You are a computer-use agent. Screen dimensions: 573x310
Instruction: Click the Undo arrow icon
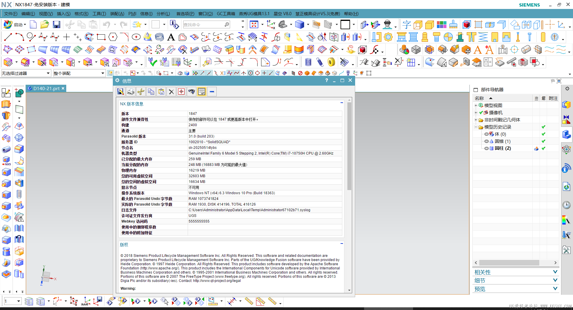tap(107, 24)
